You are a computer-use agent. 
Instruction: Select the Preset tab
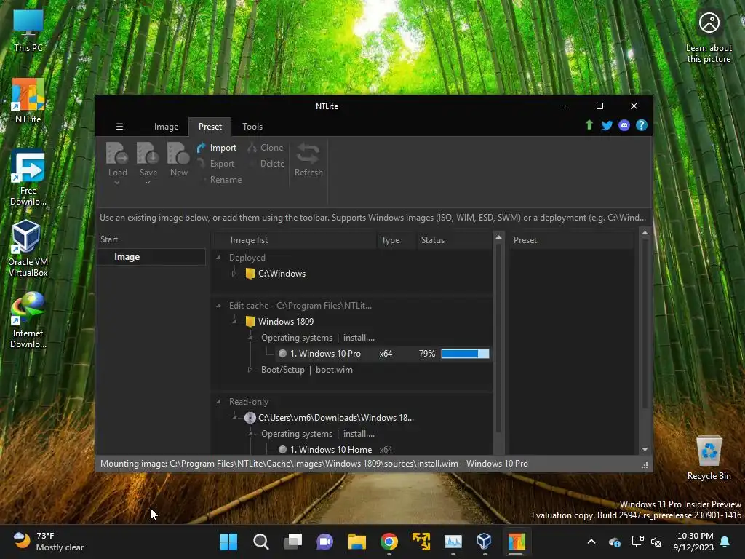point(210,127)
